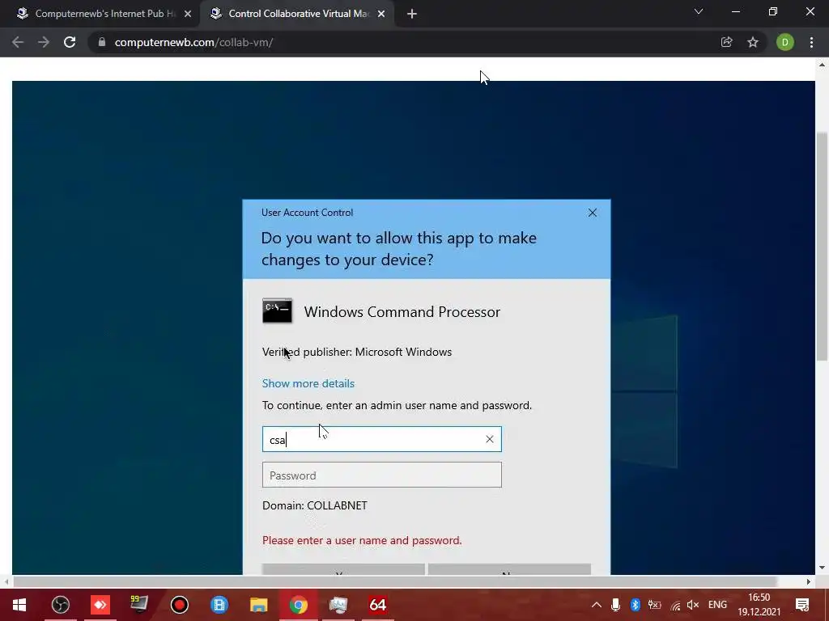
Task: Click the vertical page scrollbar thumb
Action: coord(822,246)
